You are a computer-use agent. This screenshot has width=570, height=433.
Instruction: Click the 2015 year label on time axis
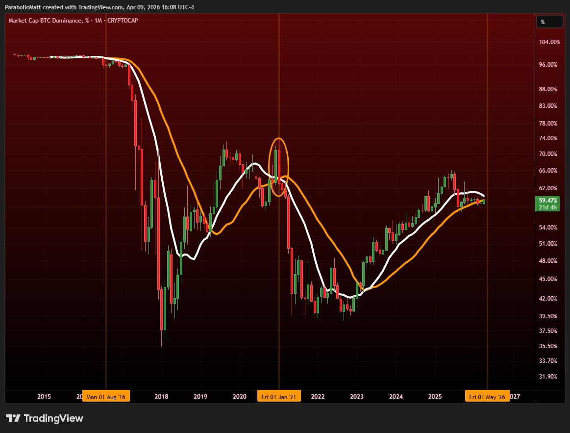[x=44, y=397]
